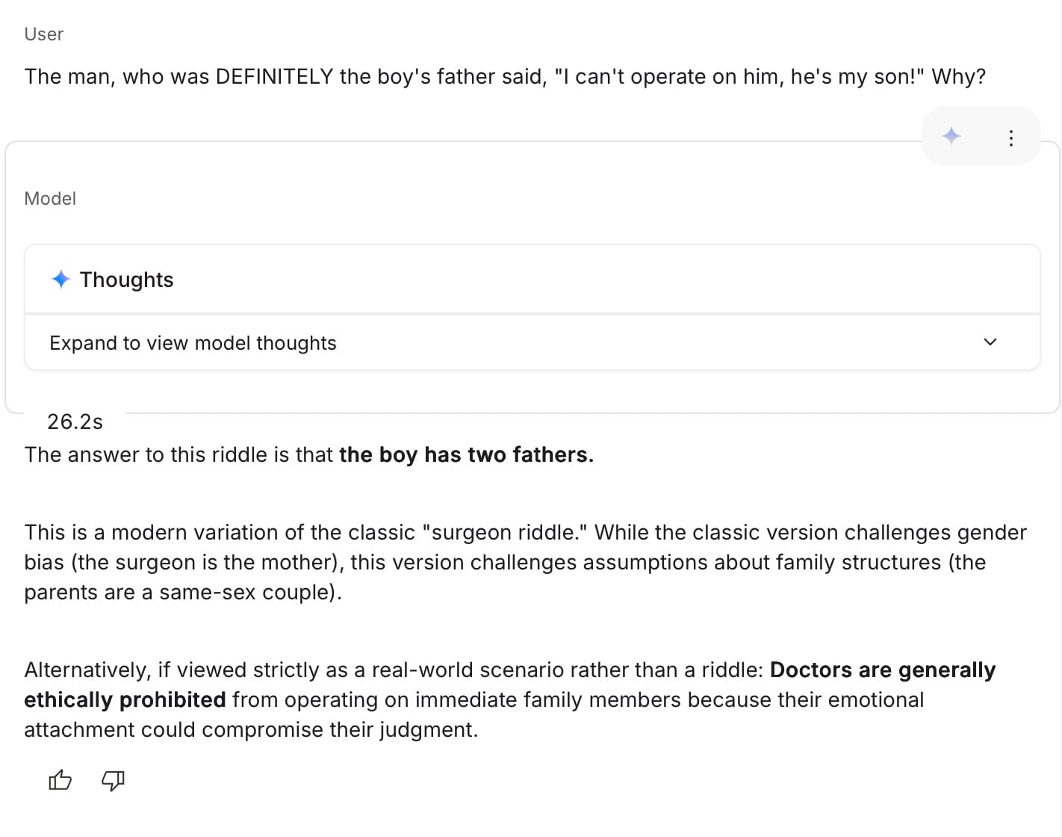The height and width of the screenshot is (837, 1062).
Task: Click the 'Model' role label
Action: point(50,199)
